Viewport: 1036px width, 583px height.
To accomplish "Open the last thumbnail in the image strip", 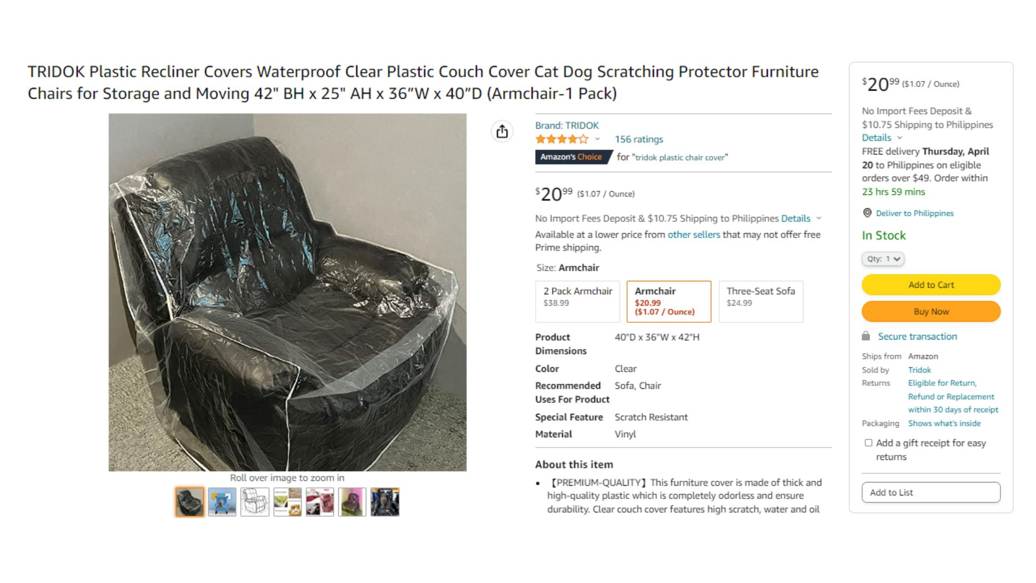I will (x=385, y=501).
